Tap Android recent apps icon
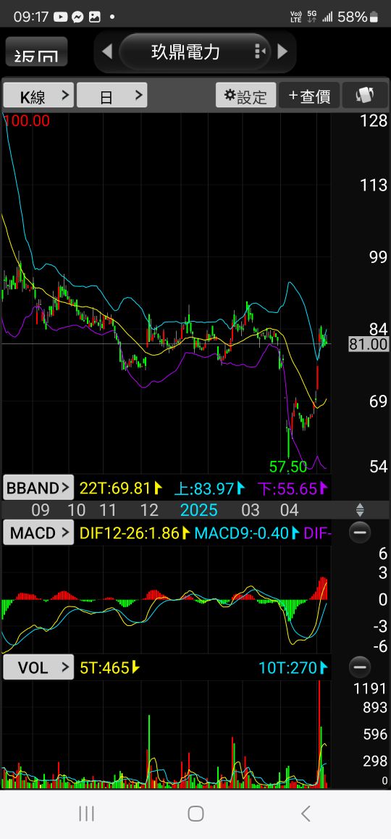The height and width of the screenshot is (839, 391). point(86,814)
